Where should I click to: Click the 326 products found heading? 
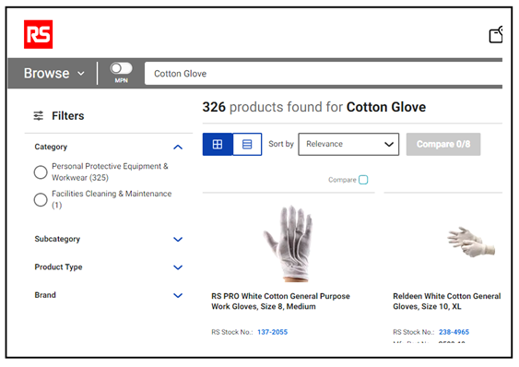point(314,107)
